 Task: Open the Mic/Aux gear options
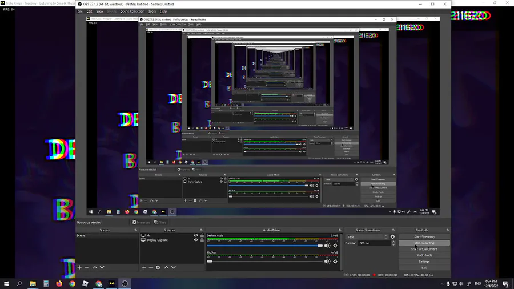point(335,262)
